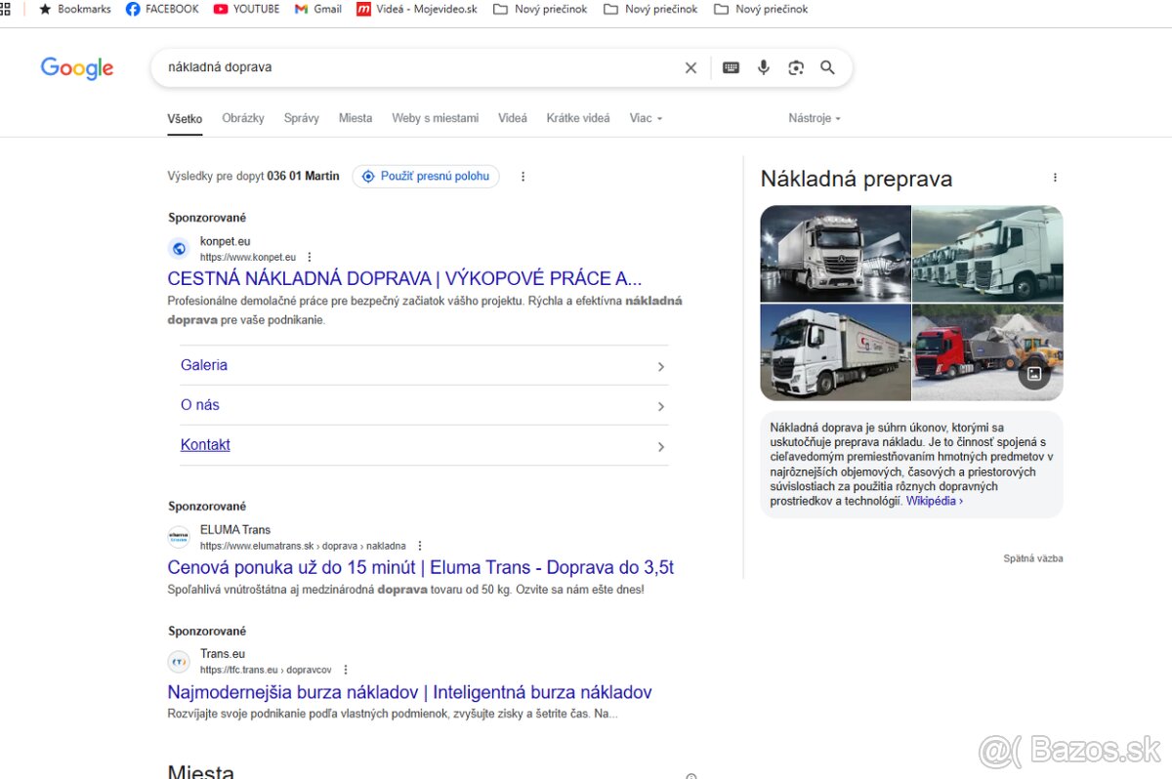Open the O nás sitelink
The image size is (1172, 779).
[x=200, y=405]
